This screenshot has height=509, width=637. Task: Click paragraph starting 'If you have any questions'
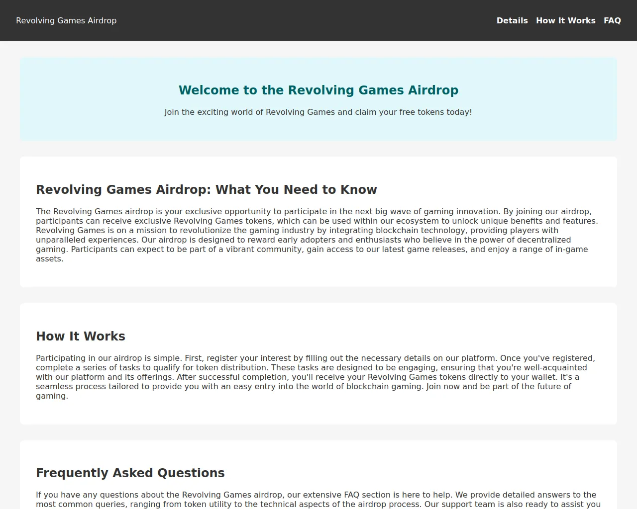click(318, 500)
